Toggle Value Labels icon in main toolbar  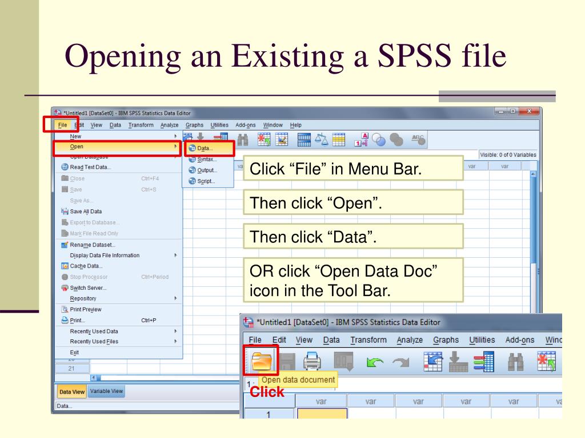(x=361, y=140)
